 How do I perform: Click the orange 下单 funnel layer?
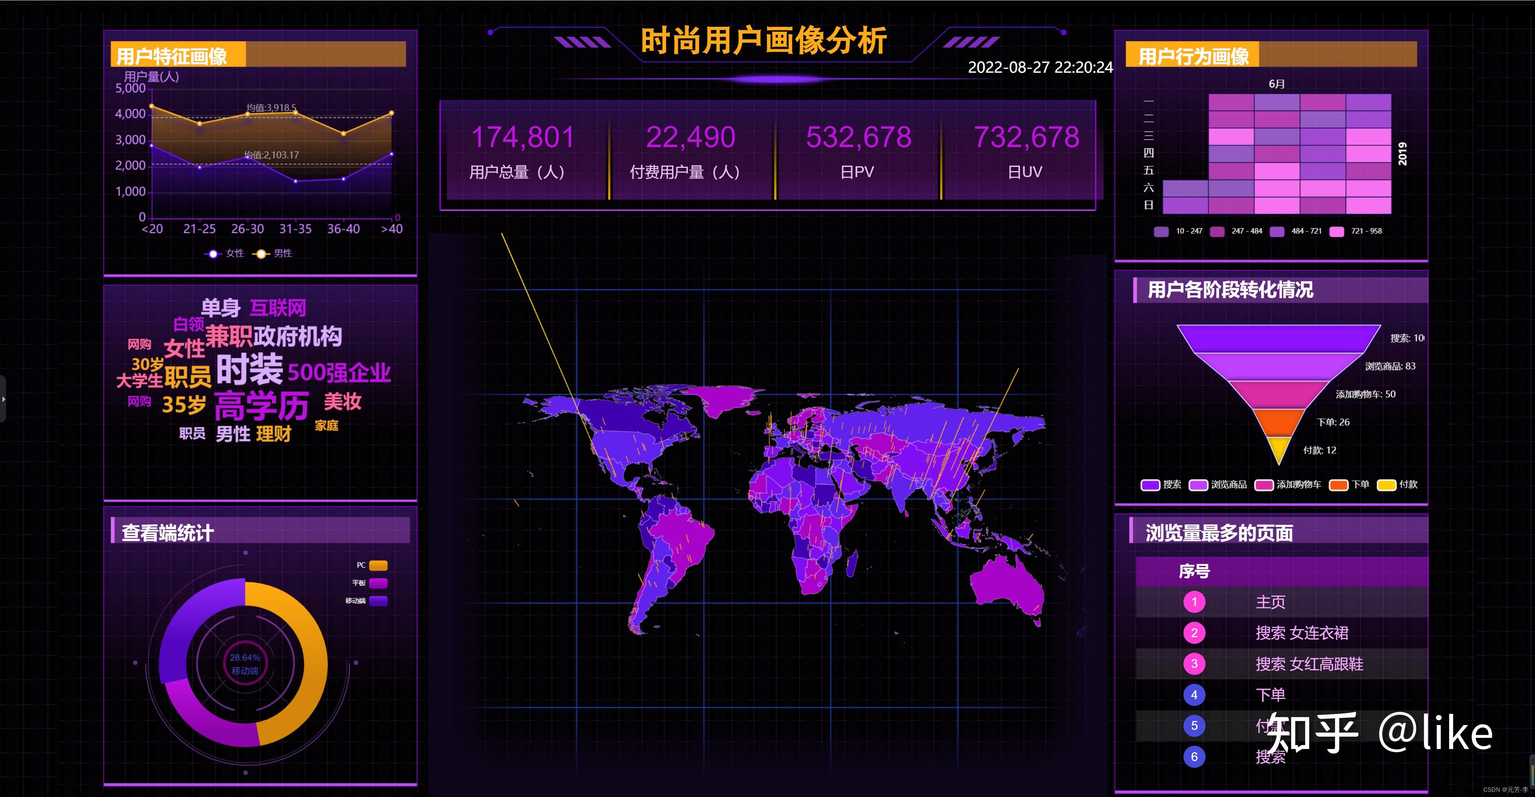pyautogui.click(x=1279, y=422)
